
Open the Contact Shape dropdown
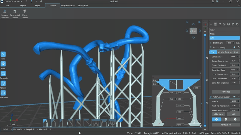tap(235, 56)
